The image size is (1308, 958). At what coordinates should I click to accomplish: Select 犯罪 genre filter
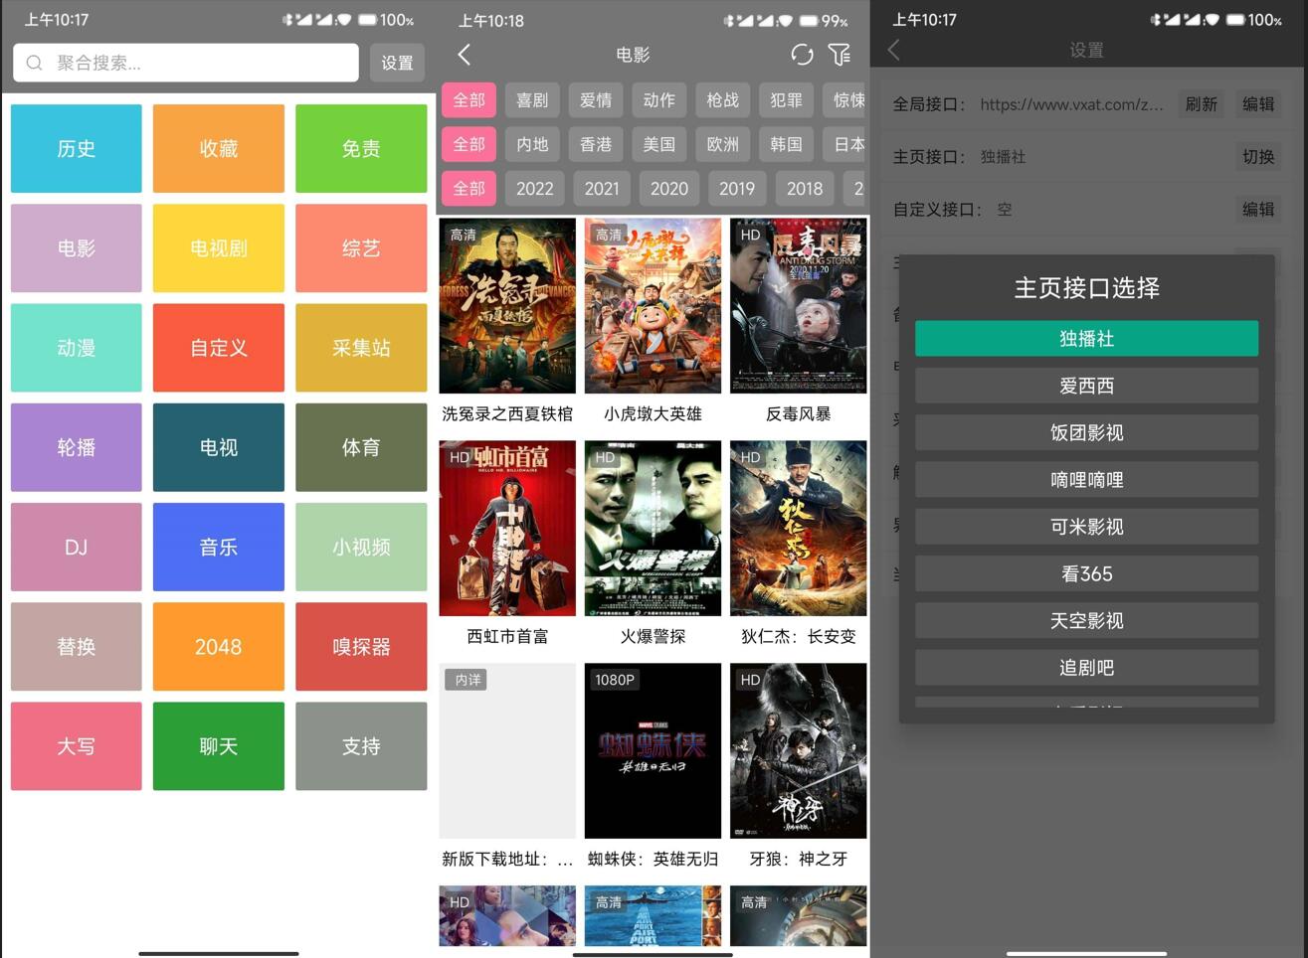click(x=786, y=99)
